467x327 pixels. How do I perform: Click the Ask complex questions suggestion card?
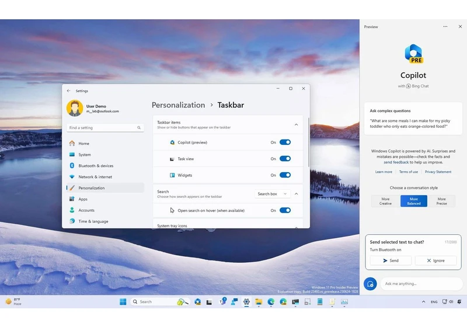click(x=413, y=119)
